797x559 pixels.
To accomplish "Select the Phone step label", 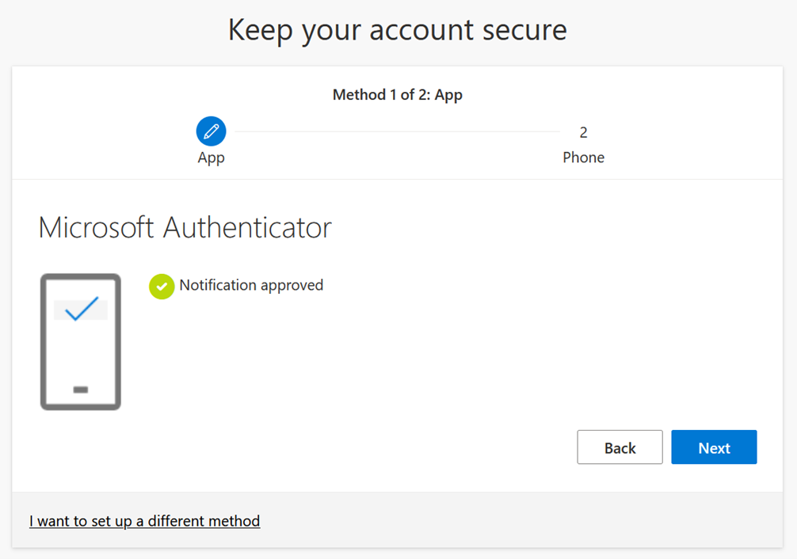I will [x=583, y=158].
